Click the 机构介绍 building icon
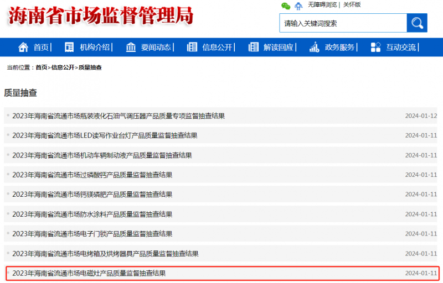The height and width of the screenshot is (283, 443). pos(69,47)
